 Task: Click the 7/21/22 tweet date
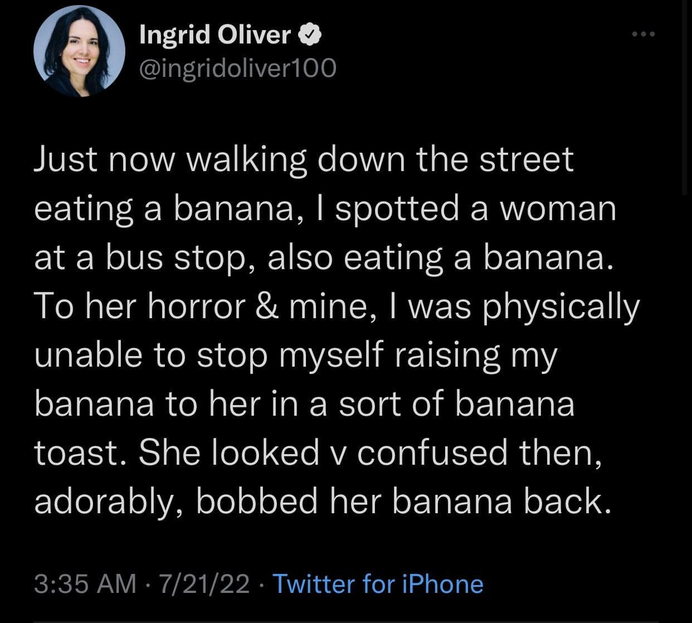(x=204, y=584)
